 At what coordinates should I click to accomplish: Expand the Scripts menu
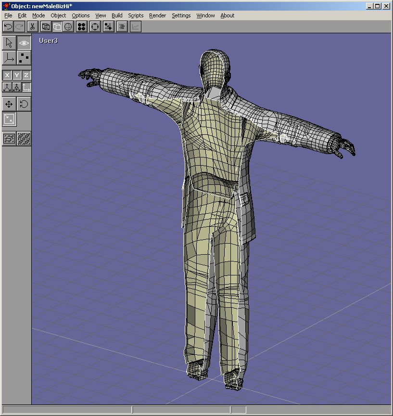[x=136, y=15]
